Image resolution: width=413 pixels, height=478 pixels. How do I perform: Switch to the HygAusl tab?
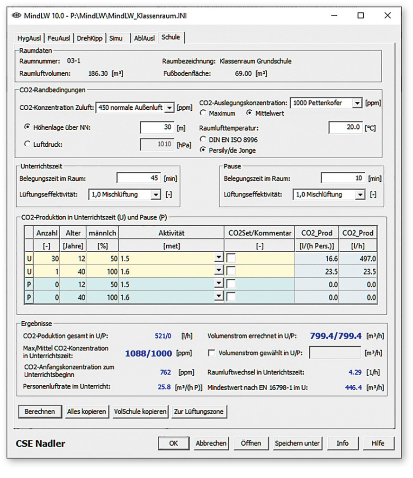coord(29,38)
